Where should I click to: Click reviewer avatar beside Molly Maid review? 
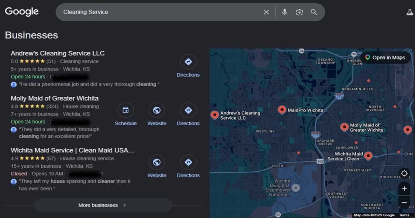coord(14,130)
